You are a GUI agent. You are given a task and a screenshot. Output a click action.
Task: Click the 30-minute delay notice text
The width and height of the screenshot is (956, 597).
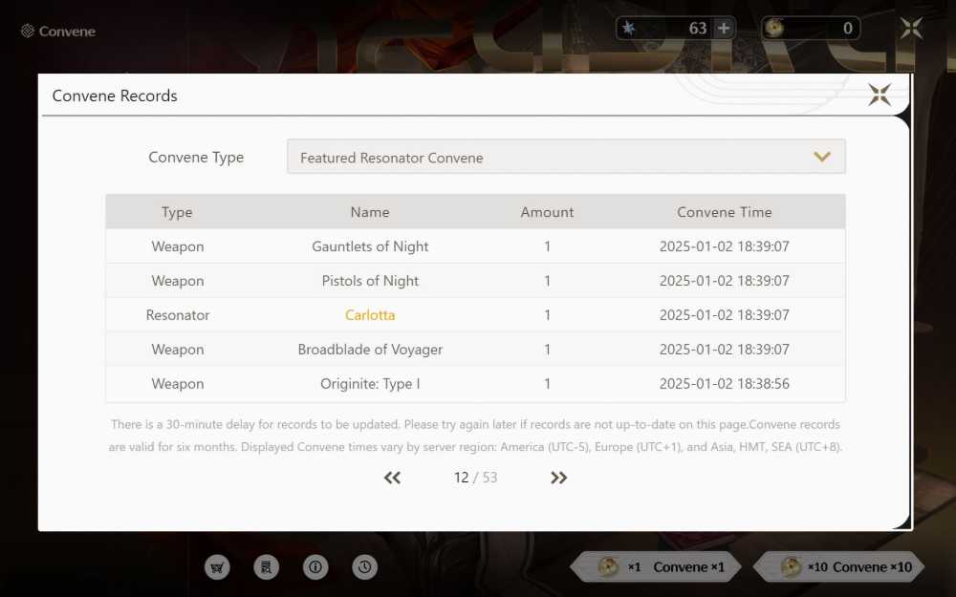pyautogui.click(x=475, y=436)
